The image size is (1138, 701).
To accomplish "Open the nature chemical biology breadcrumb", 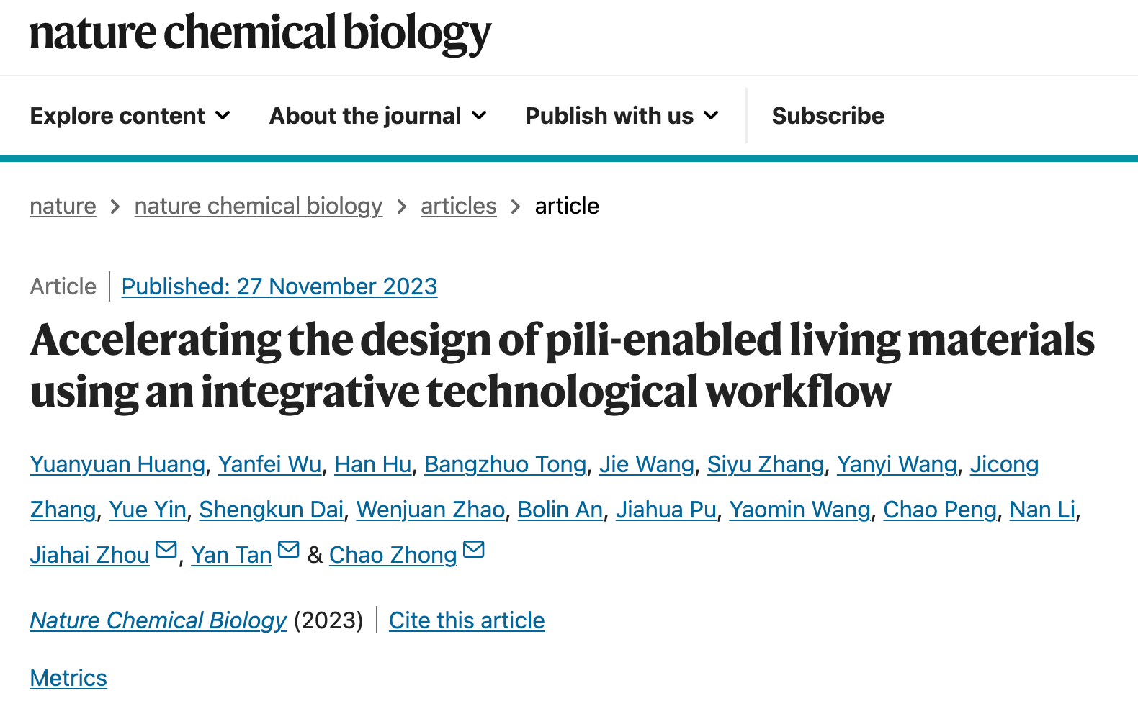I will tap(258, 207).
